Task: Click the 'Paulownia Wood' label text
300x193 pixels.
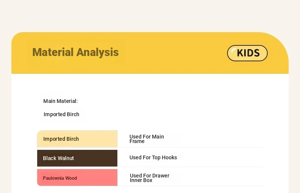Action: click(x=60, y=178)
